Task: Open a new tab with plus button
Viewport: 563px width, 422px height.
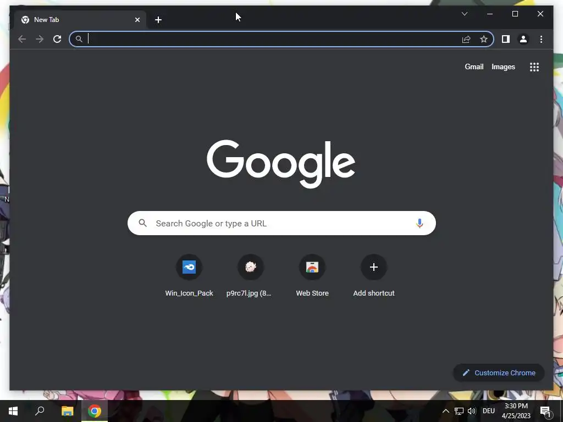Action: click(x=158, y=20)
